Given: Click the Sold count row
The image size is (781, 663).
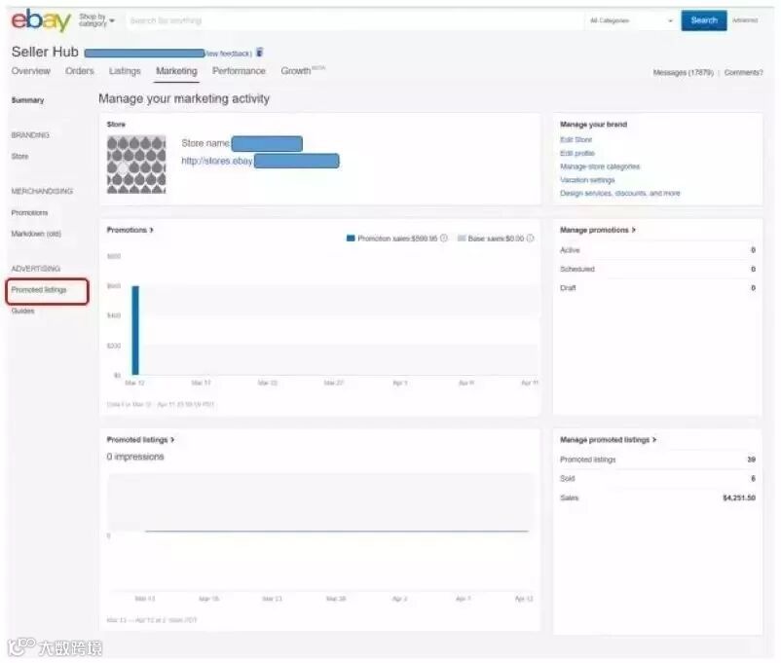Looking at the screenshot, I should click(x=657, y=478).
